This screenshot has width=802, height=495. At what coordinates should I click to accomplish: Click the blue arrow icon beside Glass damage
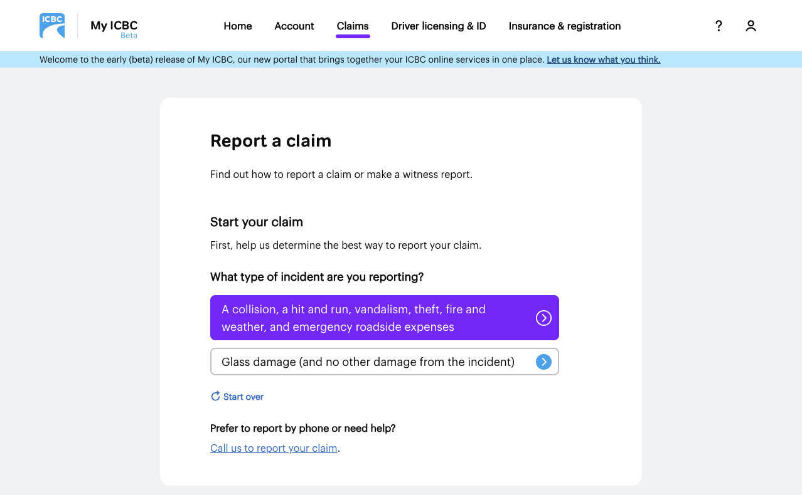pos(543,362)
